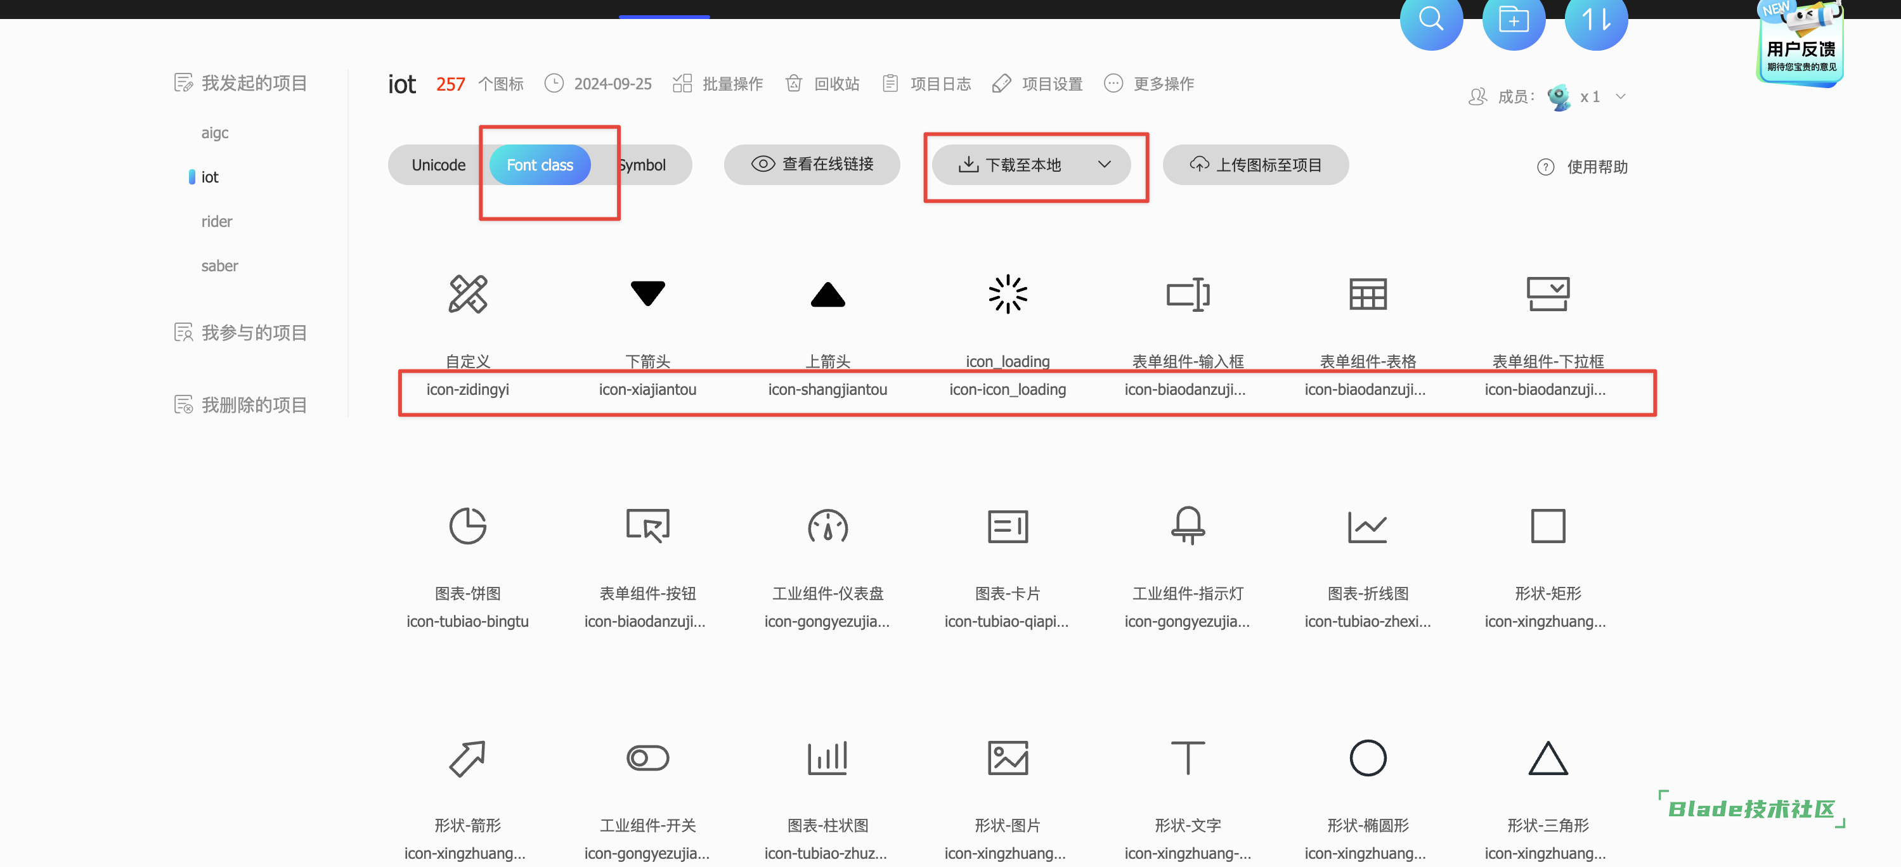Click the sort arrows circle icon
This screenshot has height=867, width=1901.
click(x=1596, y=20)
